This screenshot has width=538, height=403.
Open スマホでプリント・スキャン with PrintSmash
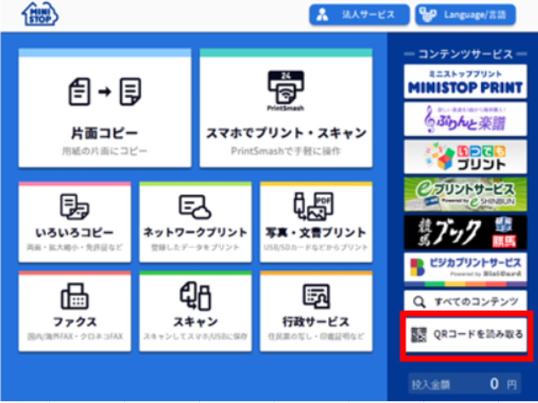tap(285, 108)
